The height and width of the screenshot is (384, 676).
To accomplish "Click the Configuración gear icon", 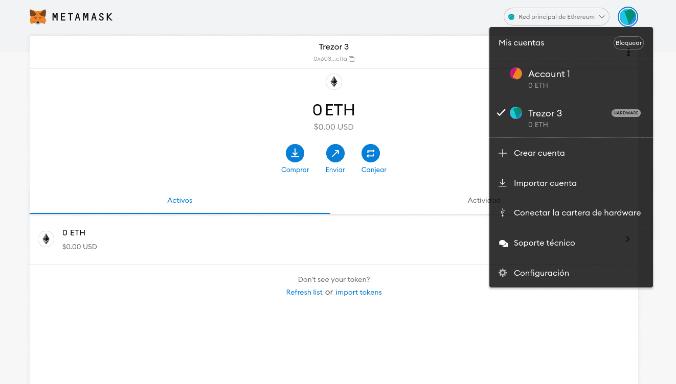I will (x=503, y=273).
